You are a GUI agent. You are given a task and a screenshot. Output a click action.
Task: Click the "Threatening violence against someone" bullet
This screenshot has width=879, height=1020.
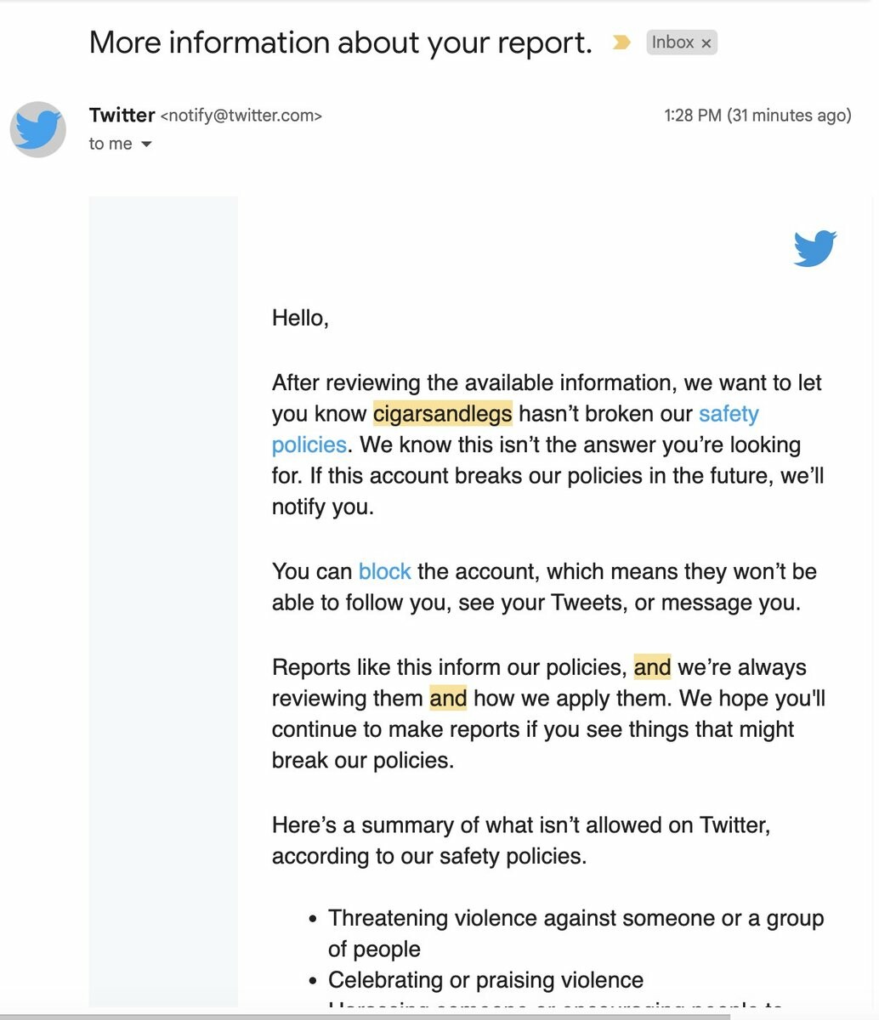(x=576, y=919)
